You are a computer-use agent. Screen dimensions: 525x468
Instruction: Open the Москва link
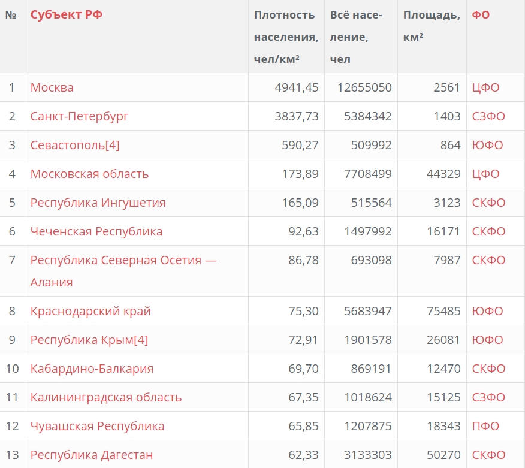(52, 87)
